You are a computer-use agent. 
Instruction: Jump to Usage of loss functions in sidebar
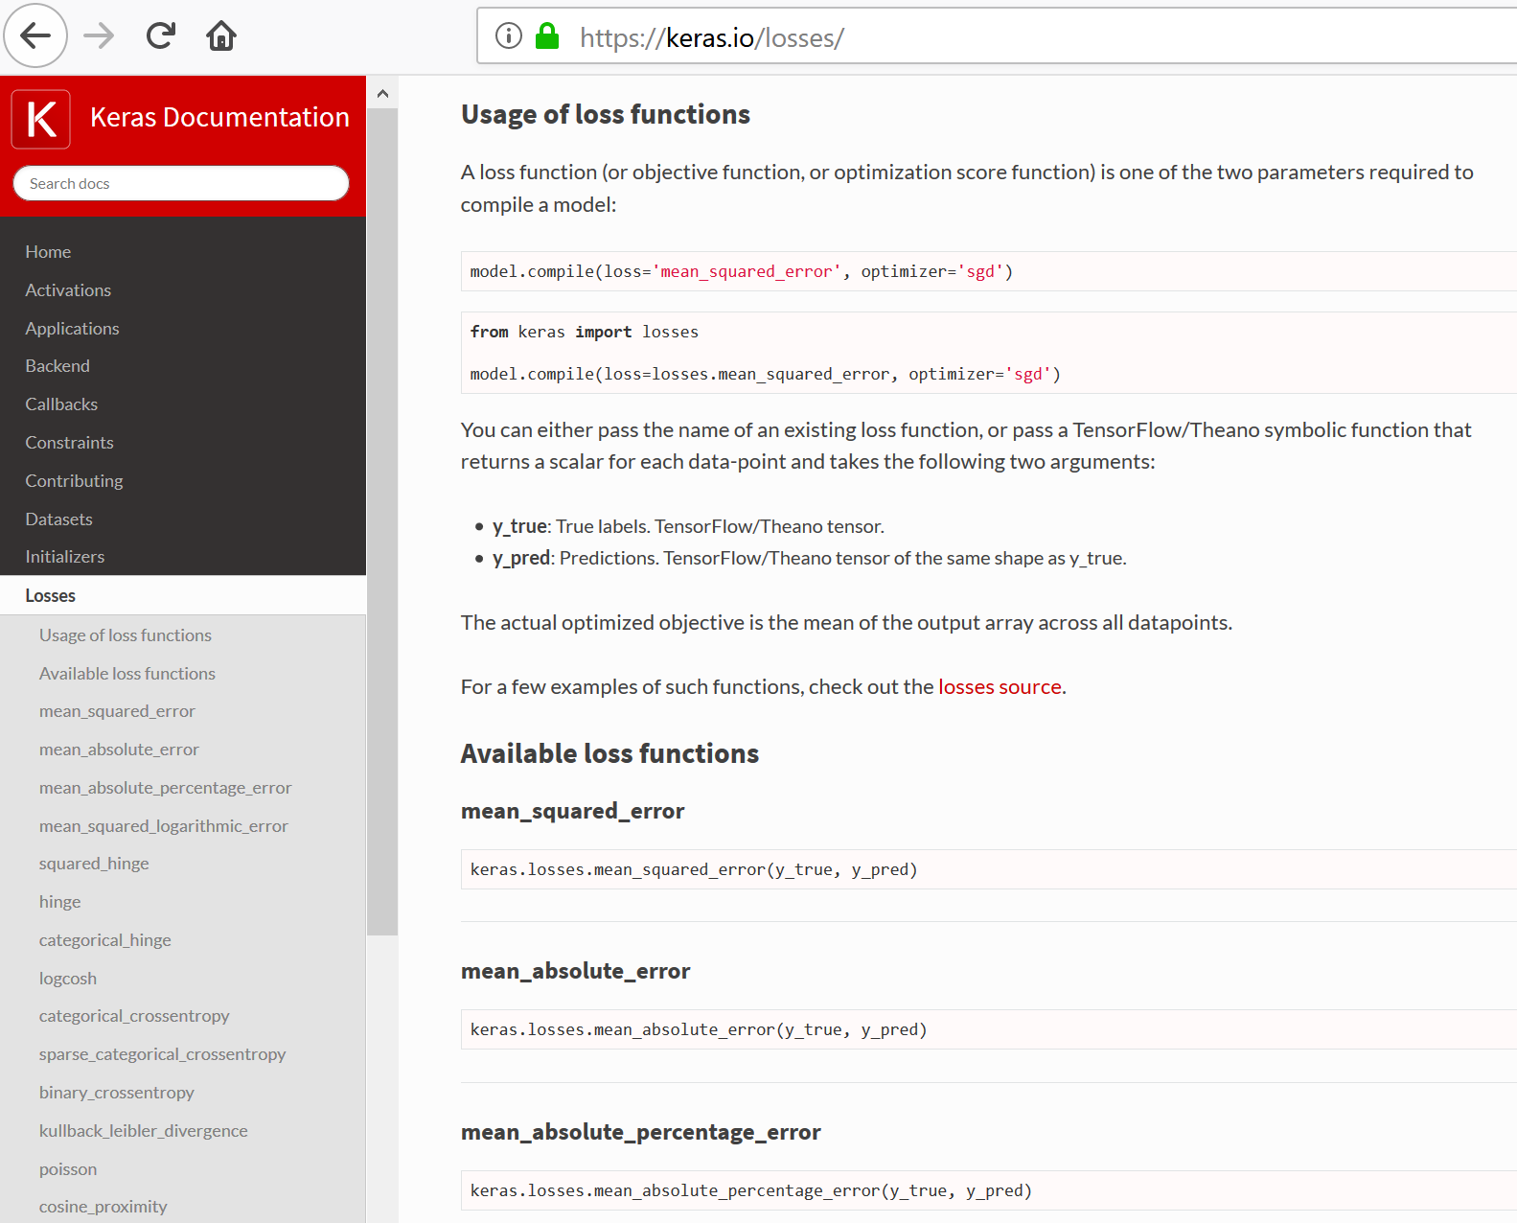(126, 635)
